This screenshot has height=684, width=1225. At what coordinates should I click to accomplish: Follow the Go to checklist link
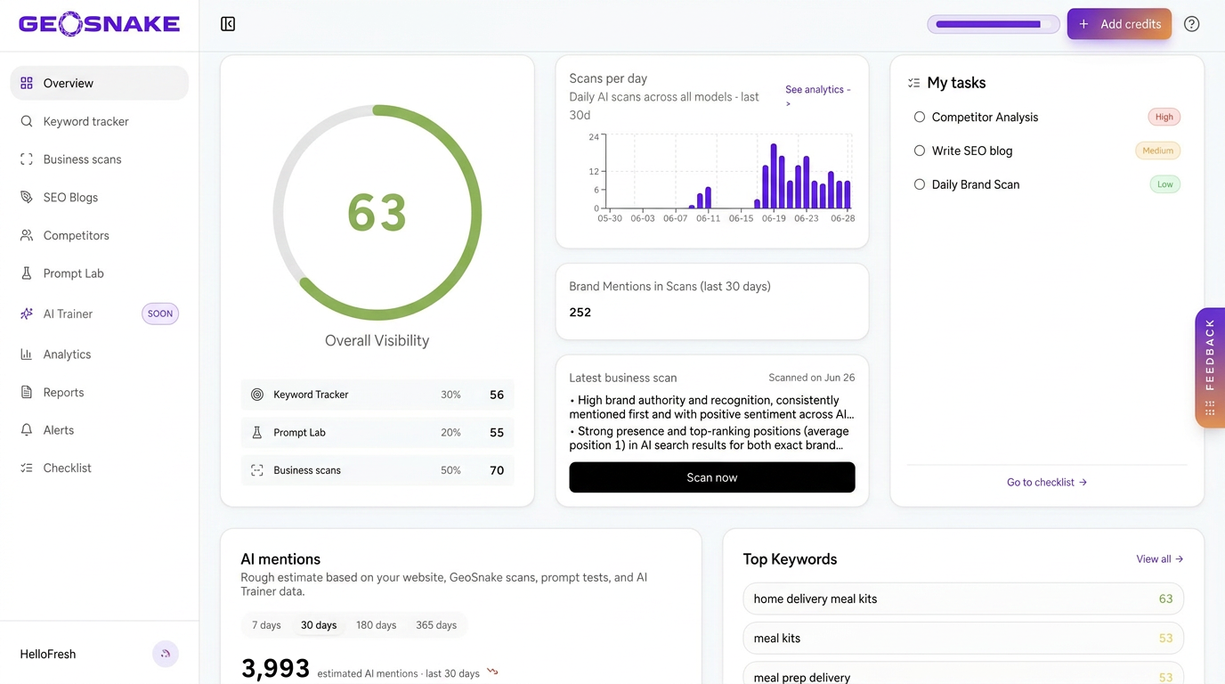click(x=1047, y=482)
